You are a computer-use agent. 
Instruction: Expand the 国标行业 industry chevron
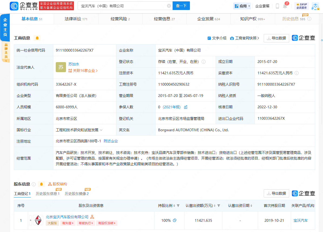pos(101,130)
